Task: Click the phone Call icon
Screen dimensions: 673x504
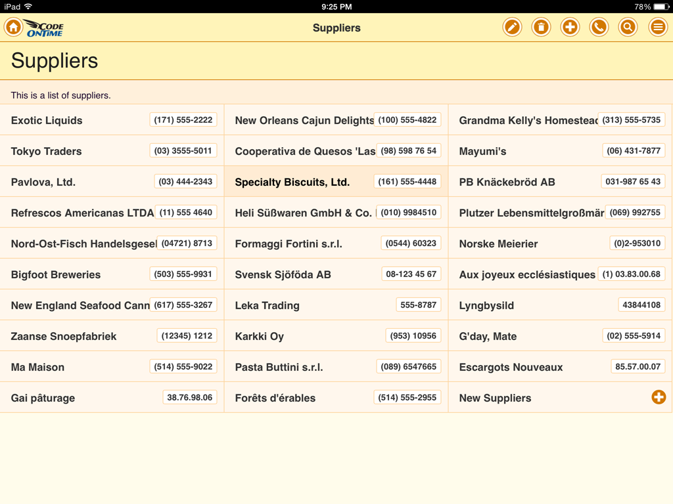Action: (x=599, y=28)
